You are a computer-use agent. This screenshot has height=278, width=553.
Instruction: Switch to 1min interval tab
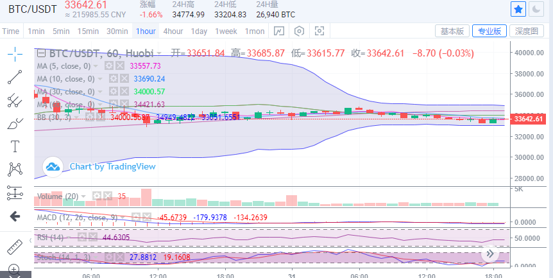(36, 31)
